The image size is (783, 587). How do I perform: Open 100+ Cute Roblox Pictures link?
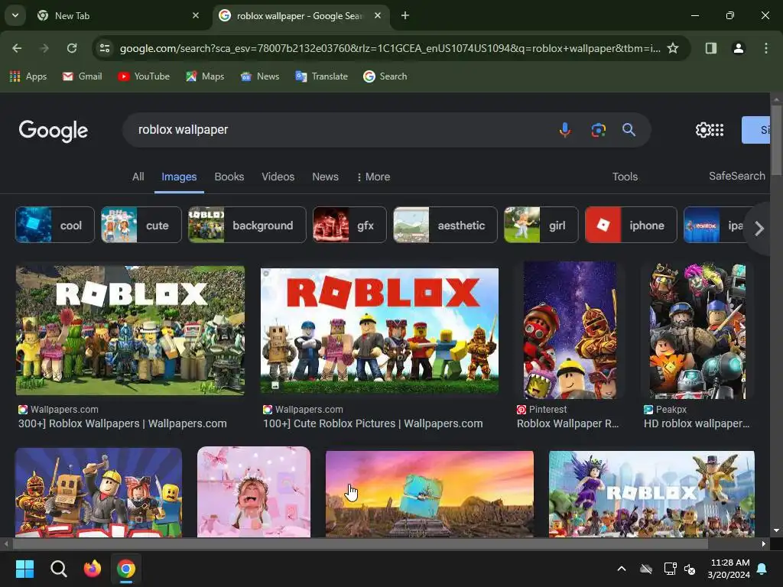[373, 423]
